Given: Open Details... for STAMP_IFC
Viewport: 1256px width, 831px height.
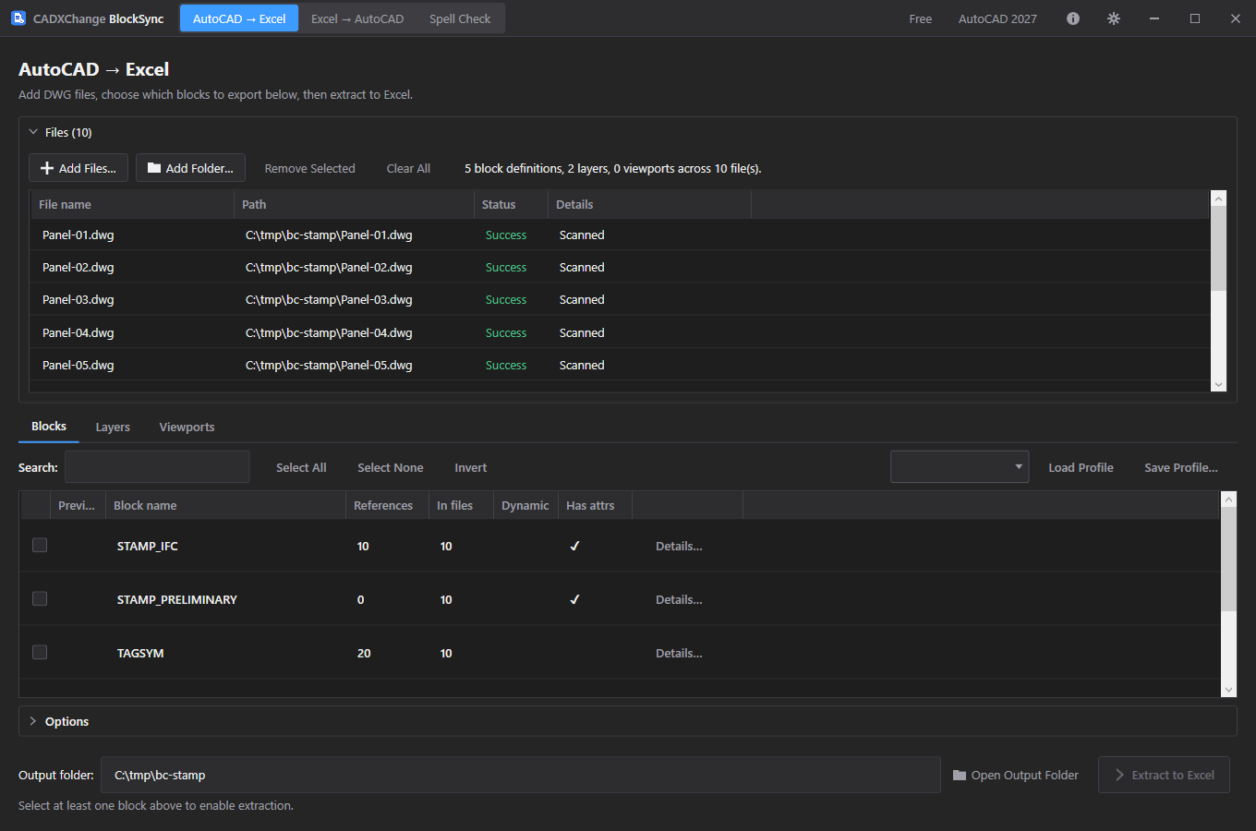Looking at the screenshot, I should click(x=679, y=546).
